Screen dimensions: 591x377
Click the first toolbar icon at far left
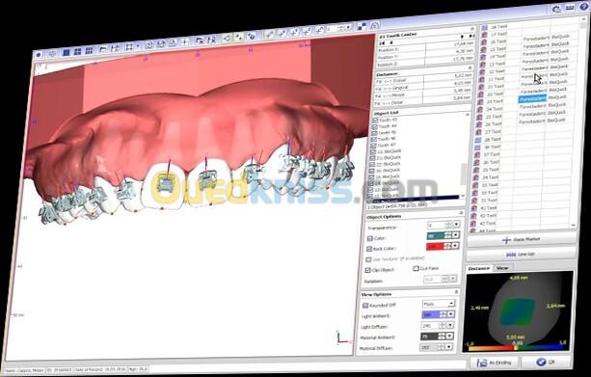pos(39,55)
